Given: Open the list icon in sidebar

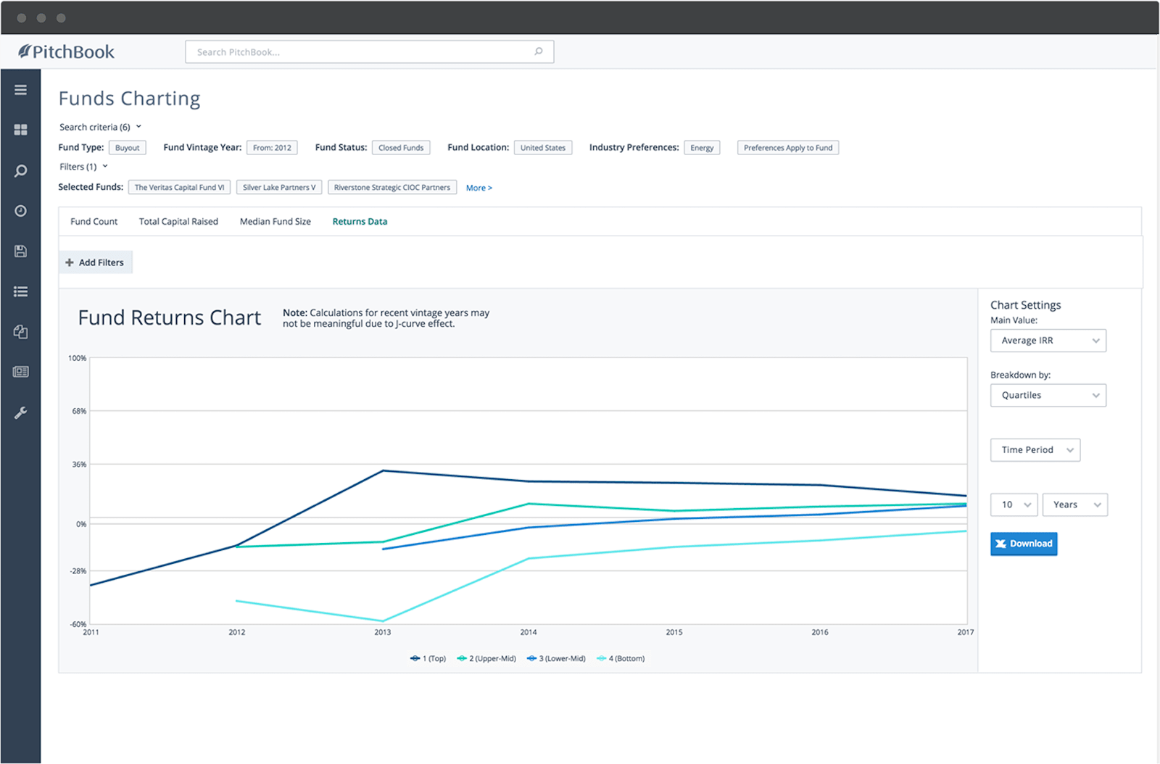Looking at the screenshot, I should (20, 291).
